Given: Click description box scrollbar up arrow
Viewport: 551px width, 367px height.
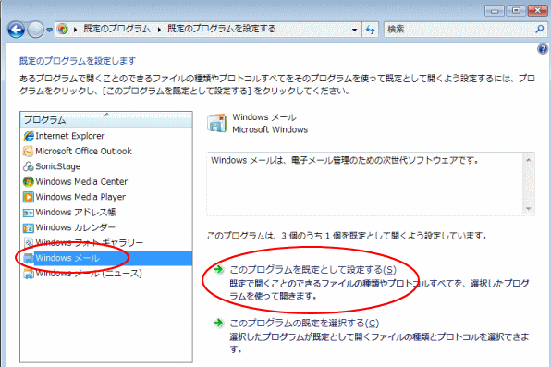Looking at the screenshot, I should click(x=528, y=160).
